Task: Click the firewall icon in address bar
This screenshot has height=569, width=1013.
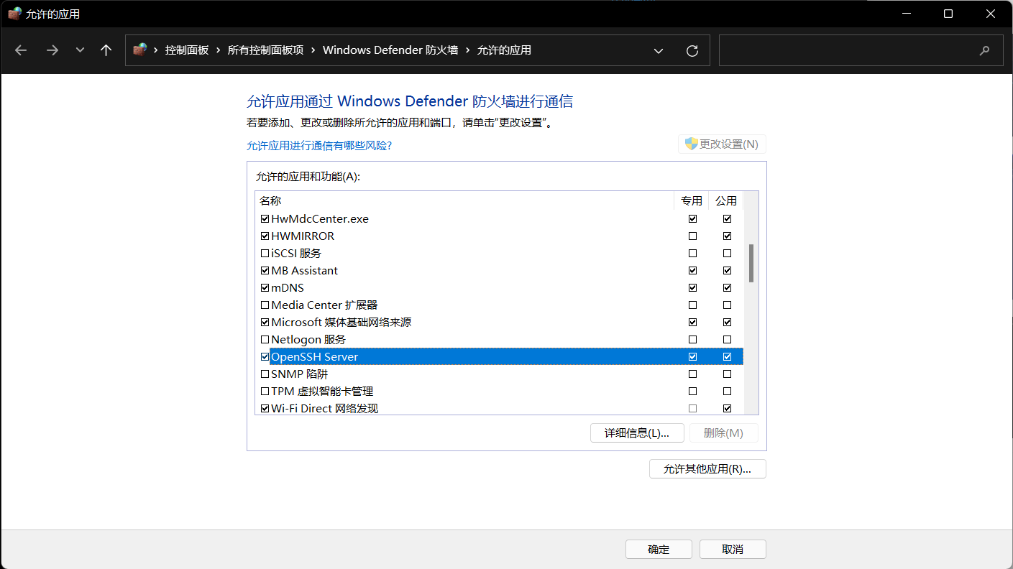Action: (140, 50)
